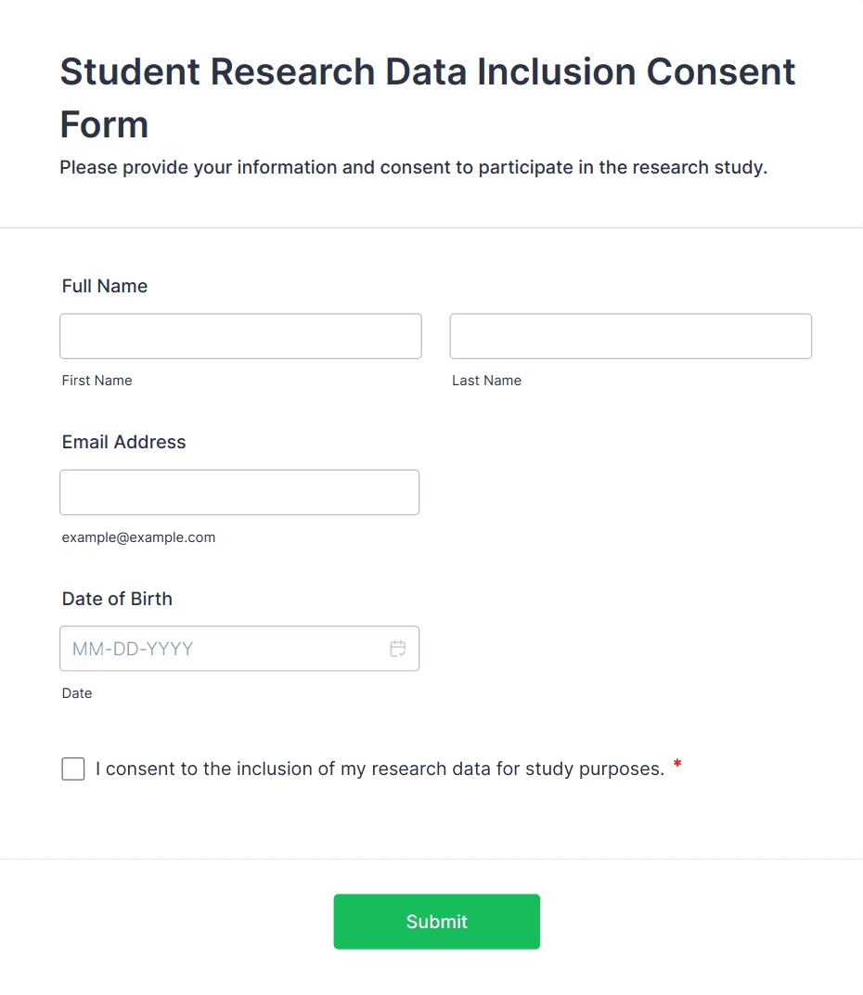Image resolution: width=863 pixels, height=995 pixels.
Task: Click the Date sublabel under birth field
Action: [77, 693]
